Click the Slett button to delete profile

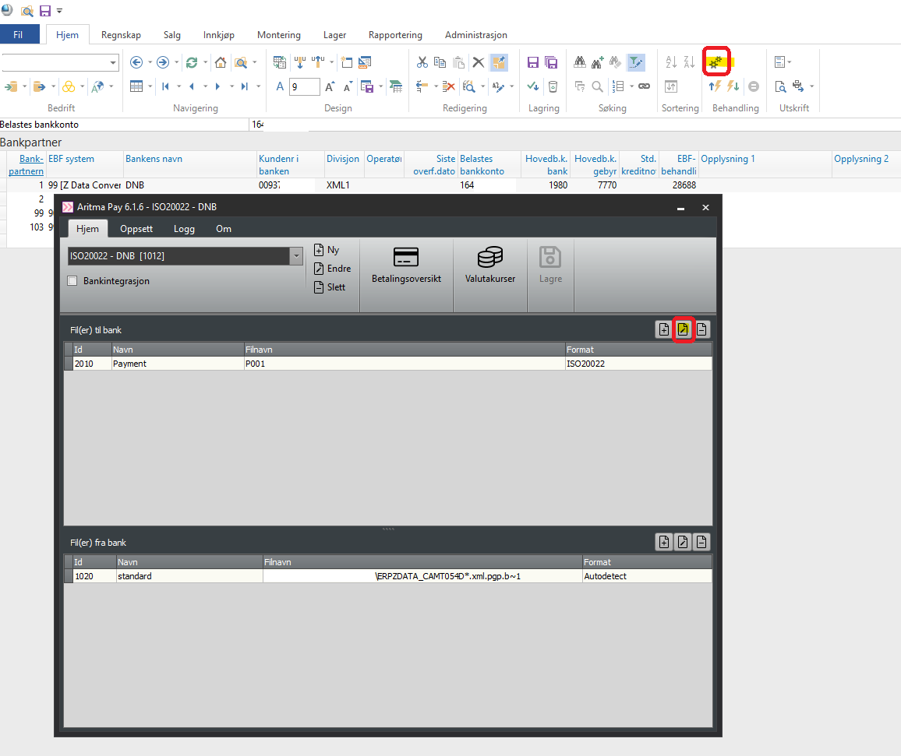click(329, 287)
